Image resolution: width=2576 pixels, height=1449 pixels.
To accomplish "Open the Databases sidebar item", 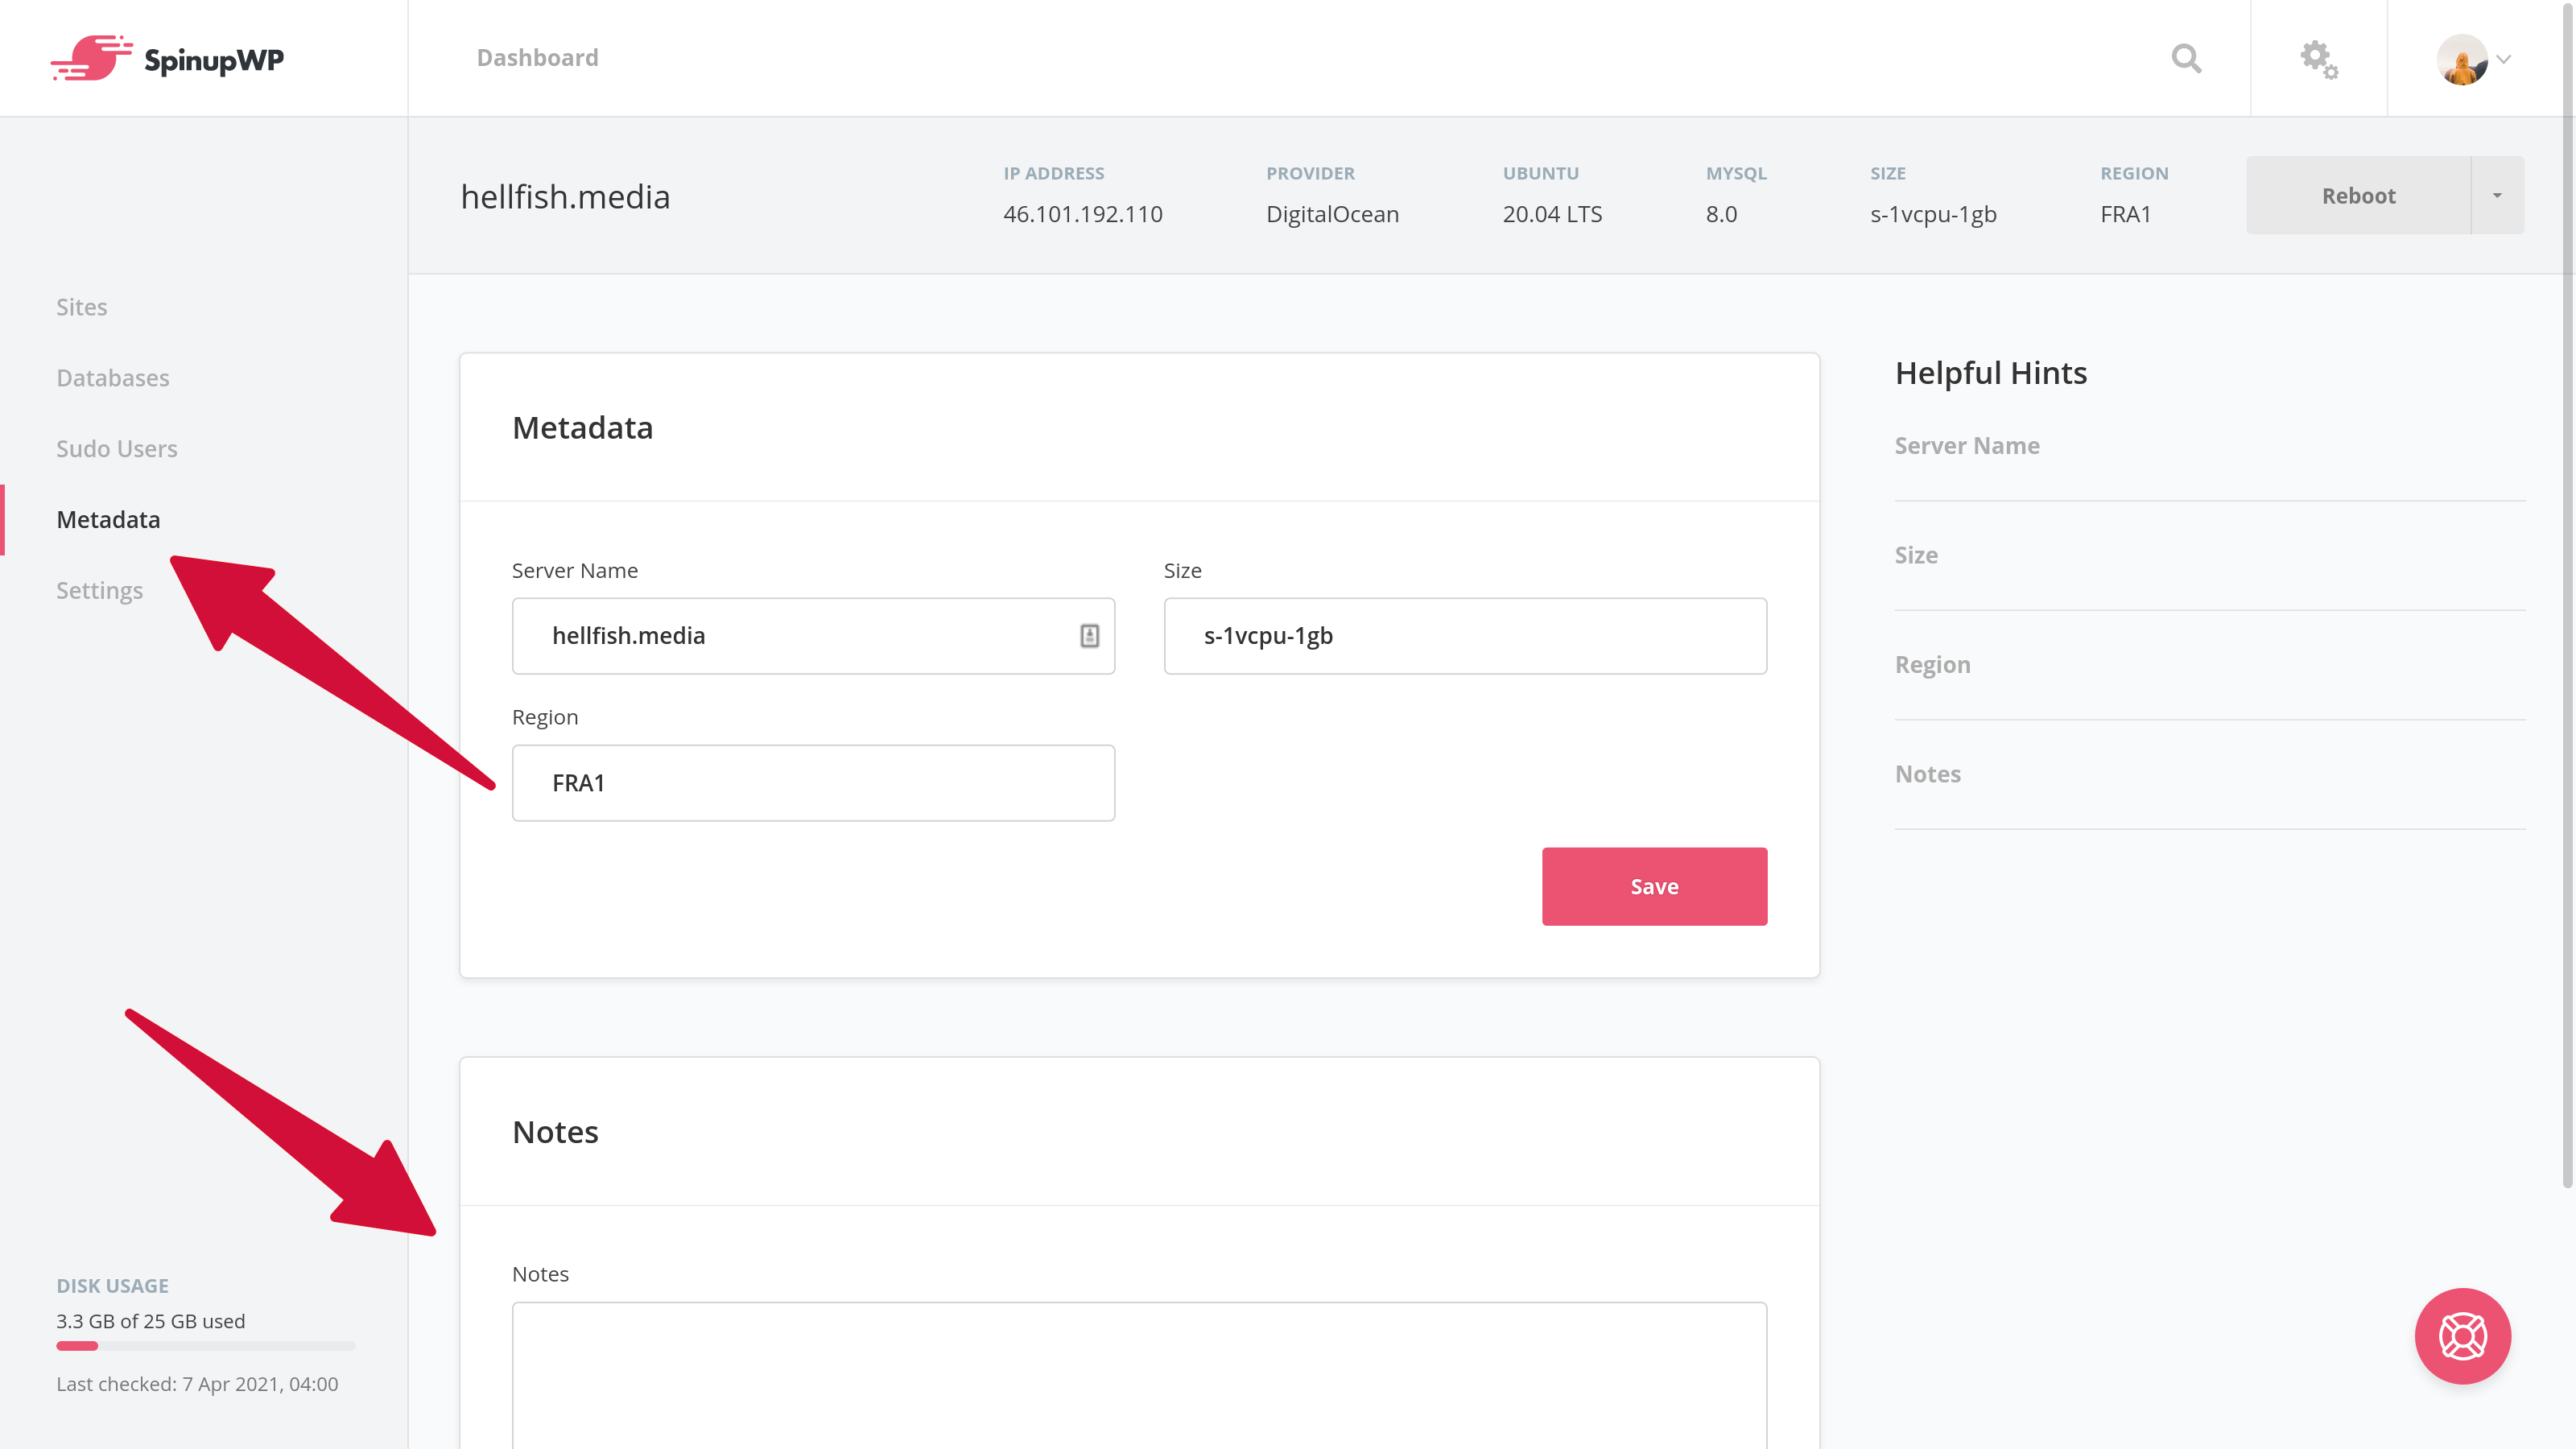I will 112,378.
